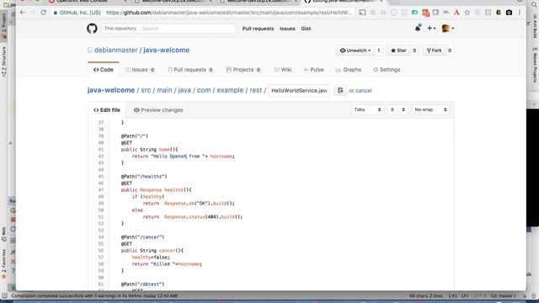The height and width of the screenshot is (303, 539).
Task: Navigate to the com breadcrumb folder
Action: pos(204,90)
